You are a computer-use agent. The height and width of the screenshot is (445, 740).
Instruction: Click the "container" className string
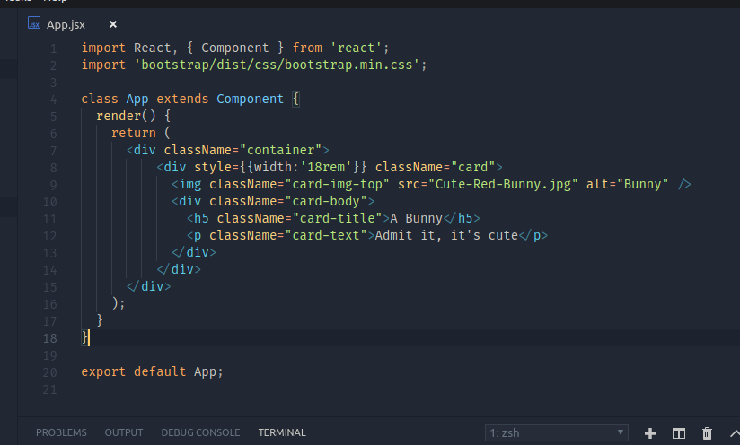281,150
